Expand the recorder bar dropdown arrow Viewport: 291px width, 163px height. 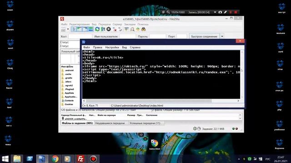(x=215, y=12)
